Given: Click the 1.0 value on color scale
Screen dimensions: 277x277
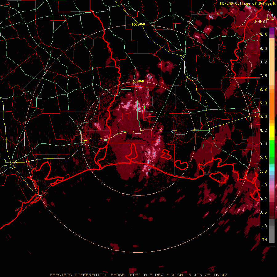Looking at the screenshot, I should 263,185.
